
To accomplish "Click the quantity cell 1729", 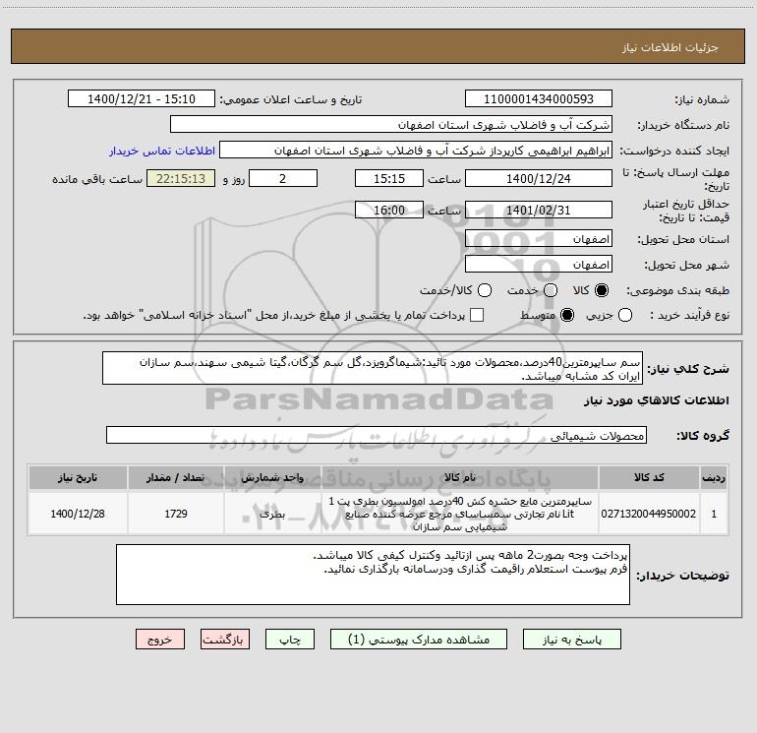I will 176,514.
